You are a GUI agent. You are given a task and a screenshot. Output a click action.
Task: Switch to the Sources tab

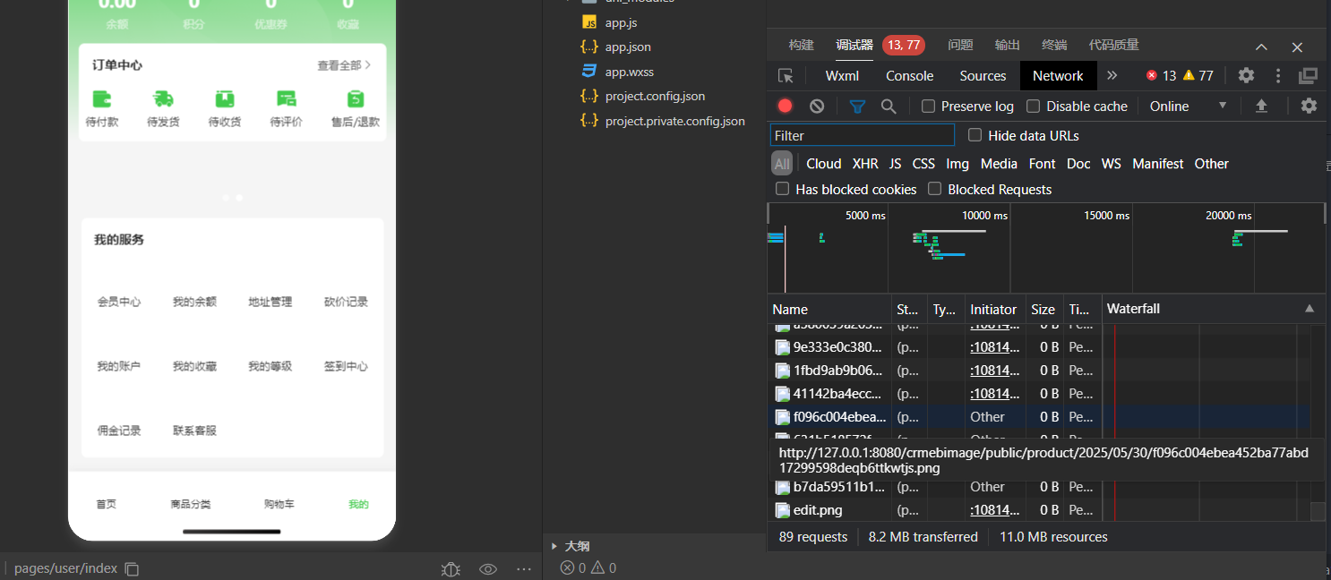[x=983, y=76]
